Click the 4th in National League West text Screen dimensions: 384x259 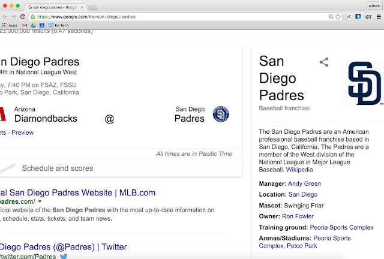[38, 72]
